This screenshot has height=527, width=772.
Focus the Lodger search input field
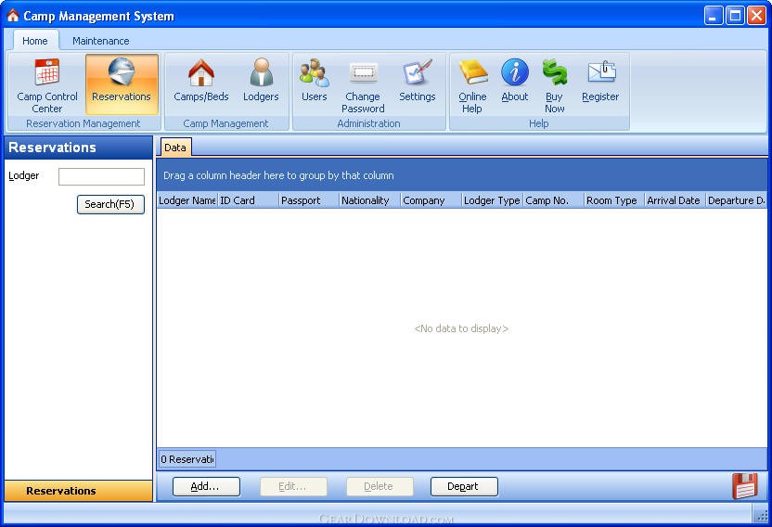[101, 176]
